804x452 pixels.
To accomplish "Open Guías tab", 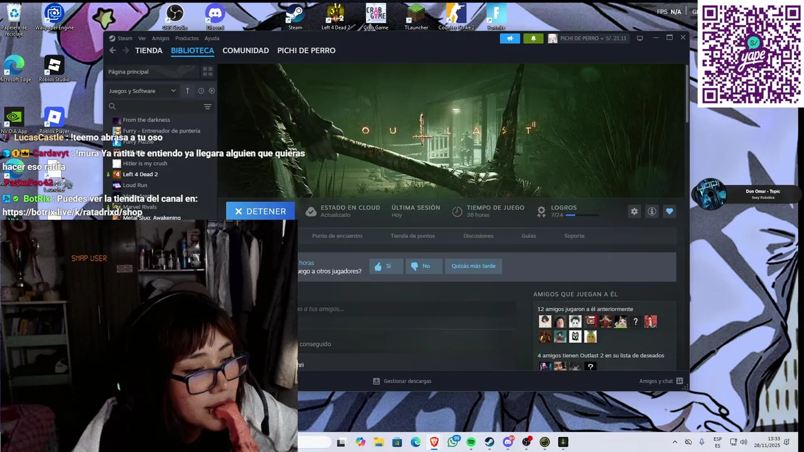I will [529, 236].
